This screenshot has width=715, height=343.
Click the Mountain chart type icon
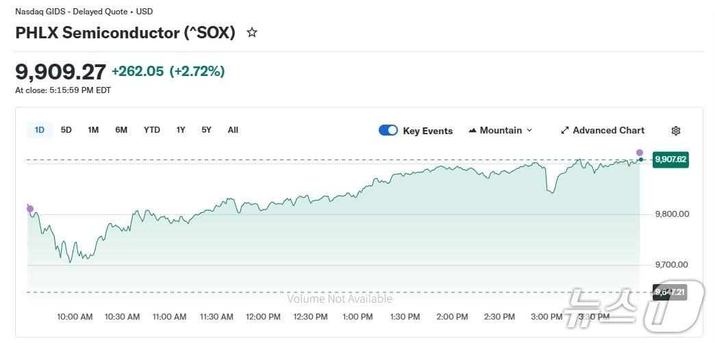coord(473,130)
